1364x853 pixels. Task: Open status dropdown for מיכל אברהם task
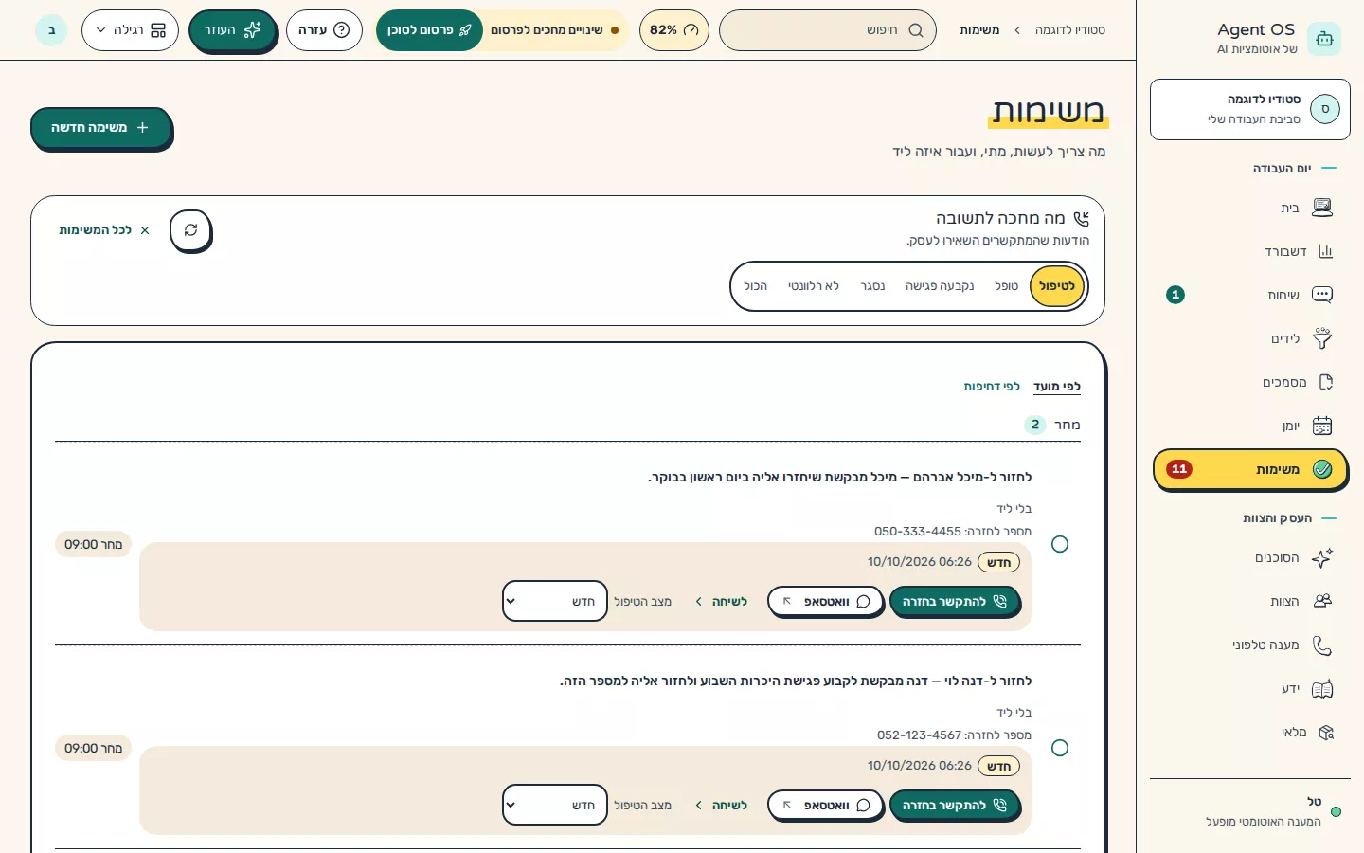click(555, 601)
